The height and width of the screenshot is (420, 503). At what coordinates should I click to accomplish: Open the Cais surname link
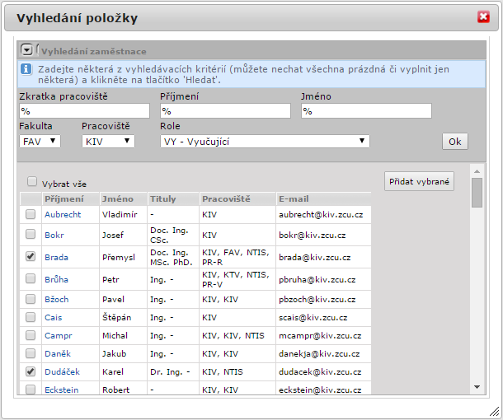[54, 318]
